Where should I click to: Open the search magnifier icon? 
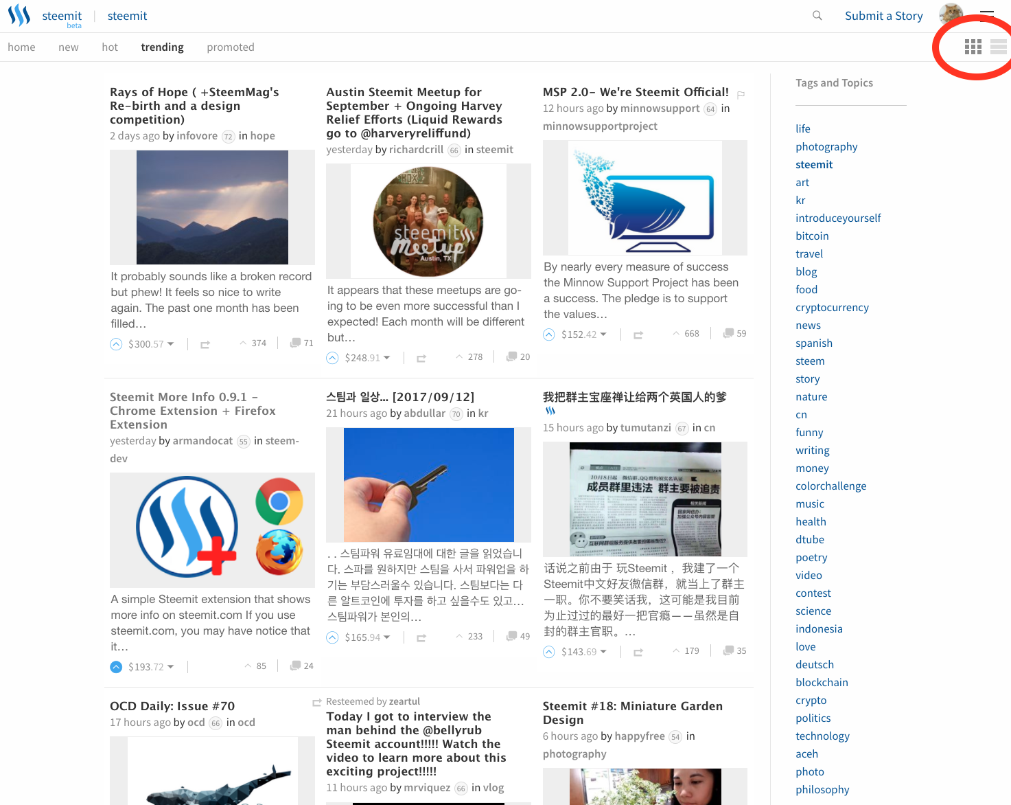coord(817,14)
